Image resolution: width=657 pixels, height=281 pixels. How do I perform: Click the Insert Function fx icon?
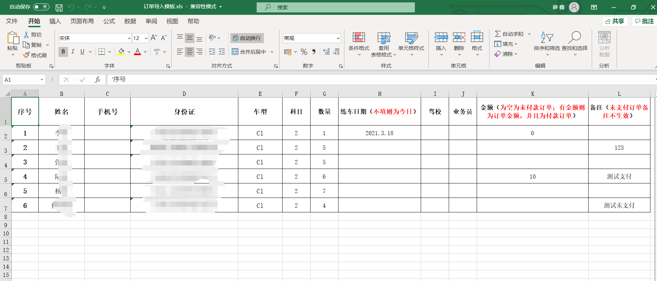tap(97, 80)
